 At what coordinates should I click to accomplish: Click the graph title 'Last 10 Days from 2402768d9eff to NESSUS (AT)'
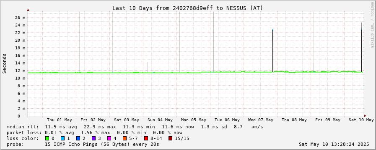point(188,8)
